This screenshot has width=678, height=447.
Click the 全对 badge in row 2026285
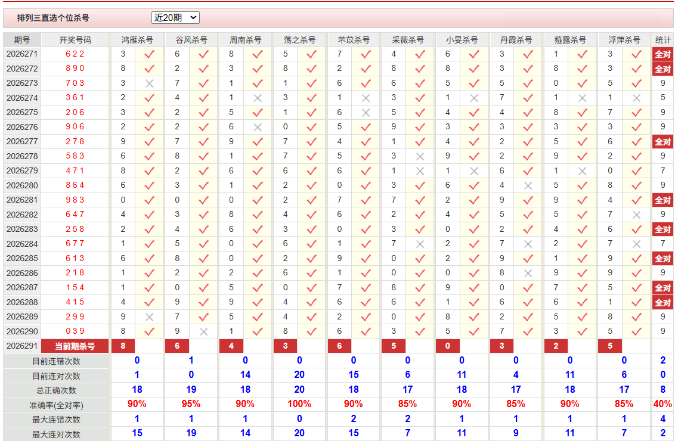pos(662,259)
